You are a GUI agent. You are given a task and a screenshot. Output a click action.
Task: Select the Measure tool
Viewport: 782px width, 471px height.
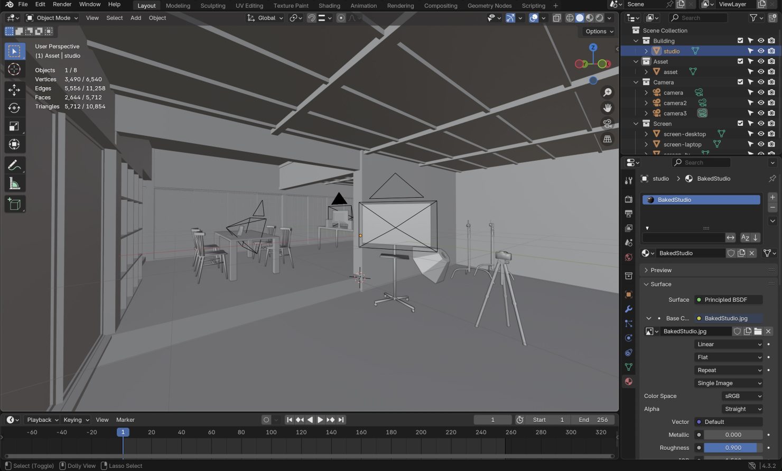(14, 184)
